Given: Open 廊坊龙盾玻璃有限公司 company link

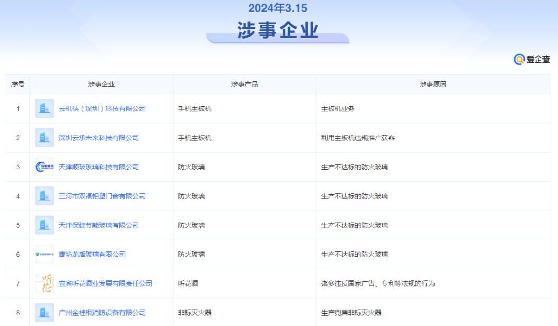Looking at the screenshot, I should coord(92,255).
